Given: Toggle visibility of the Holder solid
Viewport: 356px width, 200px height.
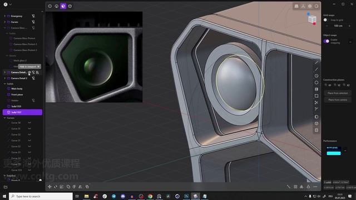Looking at the screenshot, I should (33, 101).
